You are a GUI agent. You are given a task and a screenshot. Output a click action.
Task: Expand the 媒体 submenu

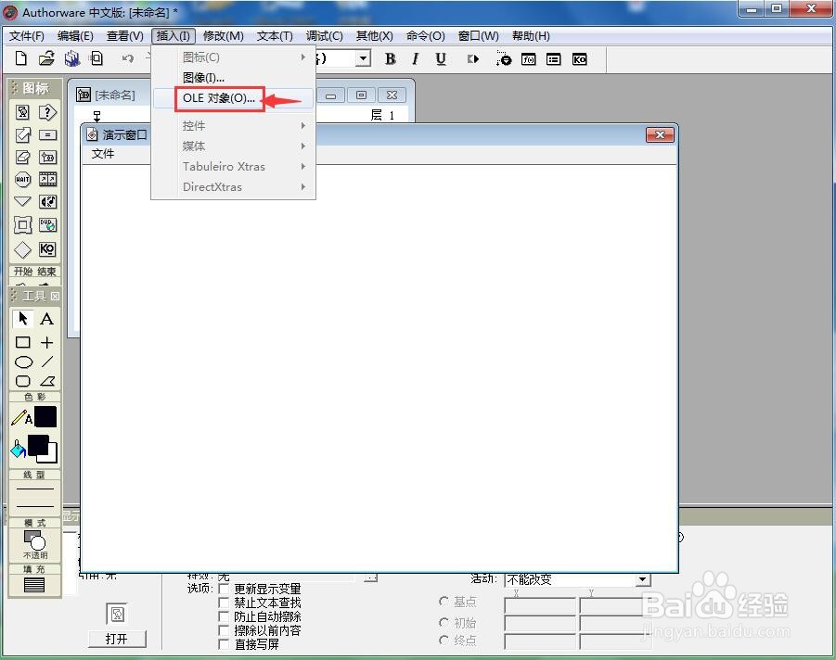[233, 146]
